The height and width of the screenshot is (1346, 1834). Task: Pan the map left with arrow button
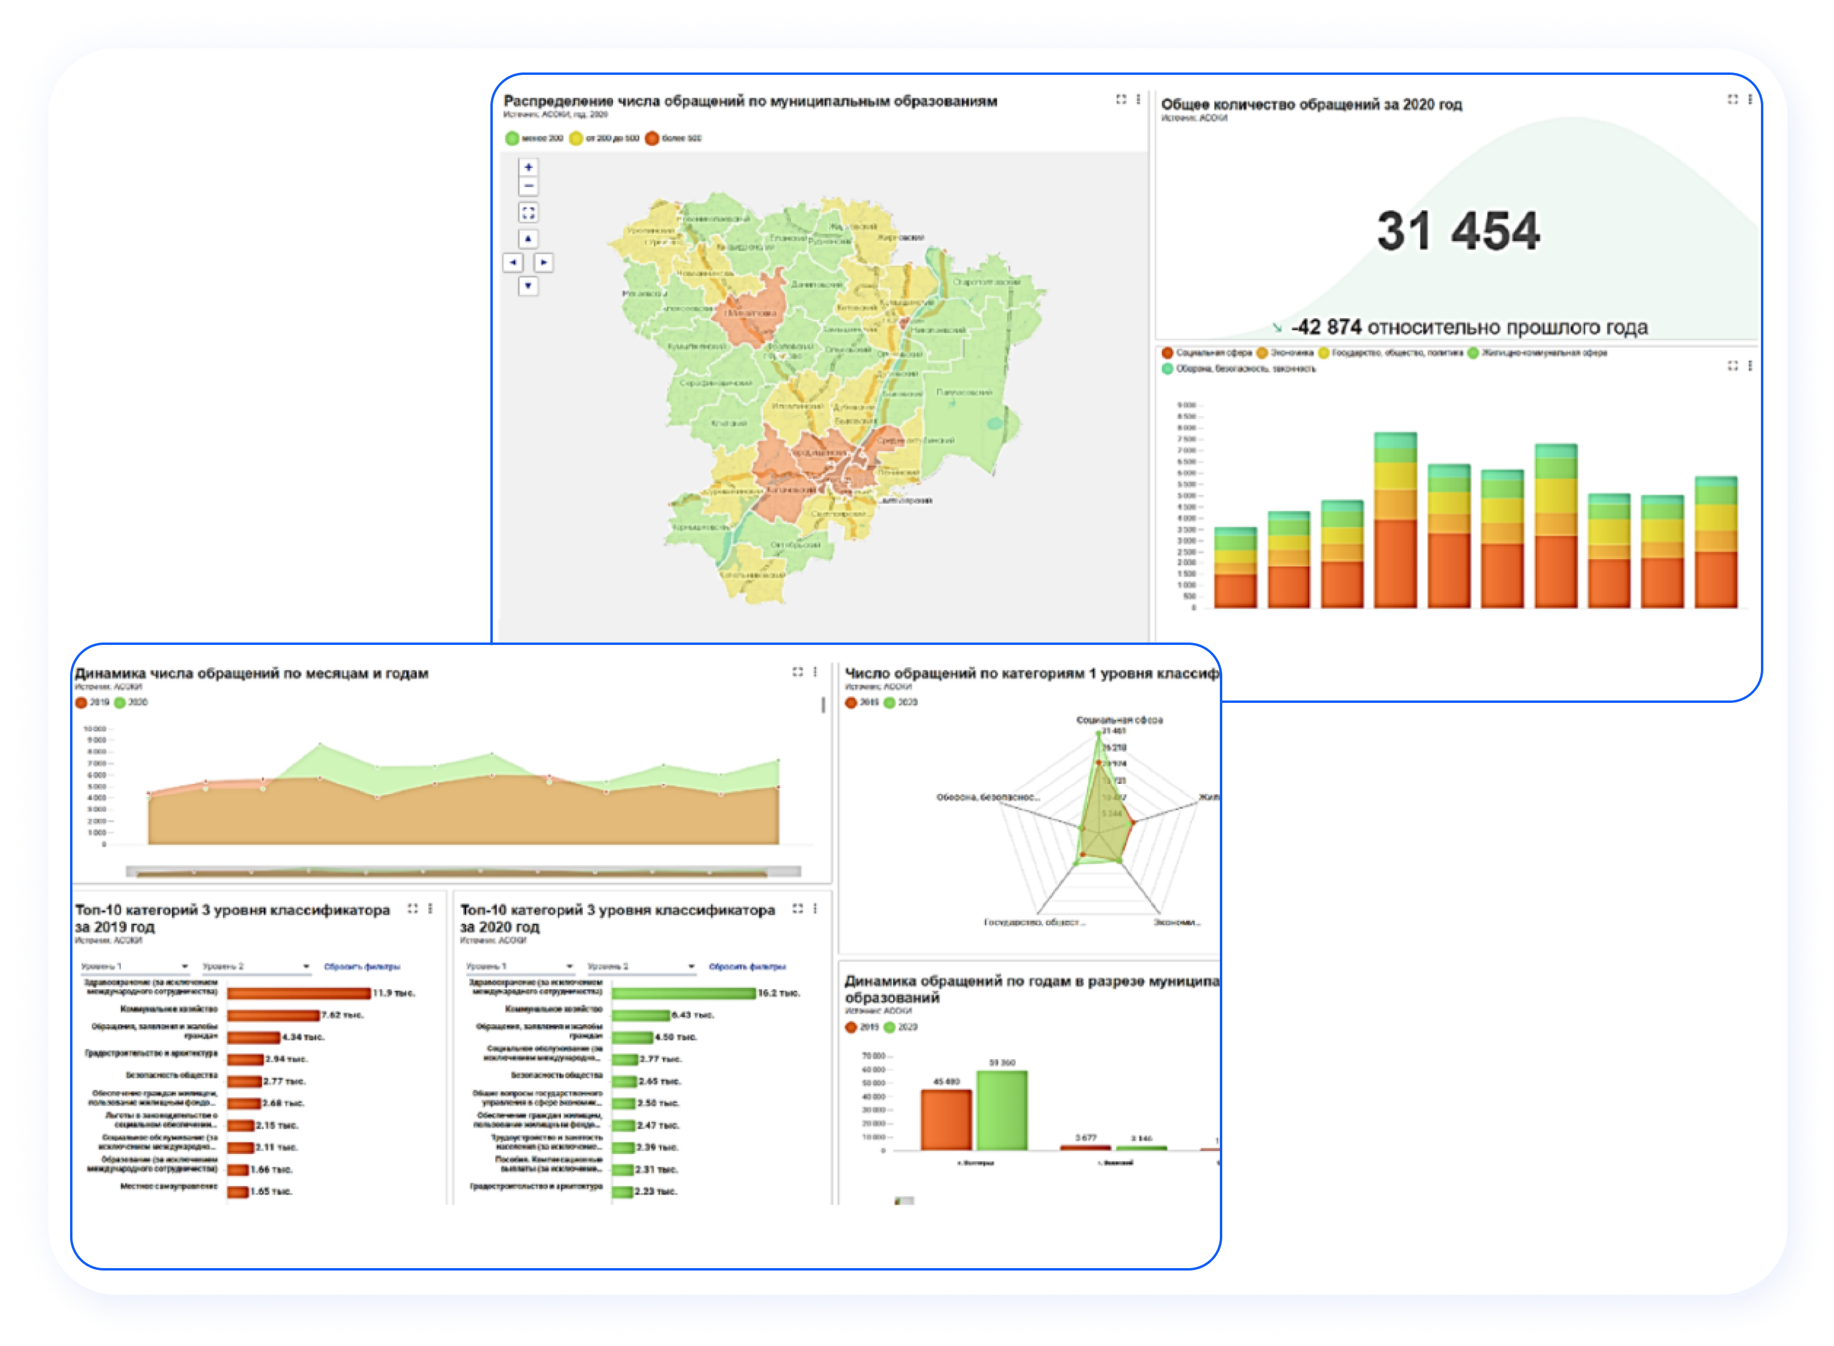click(x=513, y=262)
